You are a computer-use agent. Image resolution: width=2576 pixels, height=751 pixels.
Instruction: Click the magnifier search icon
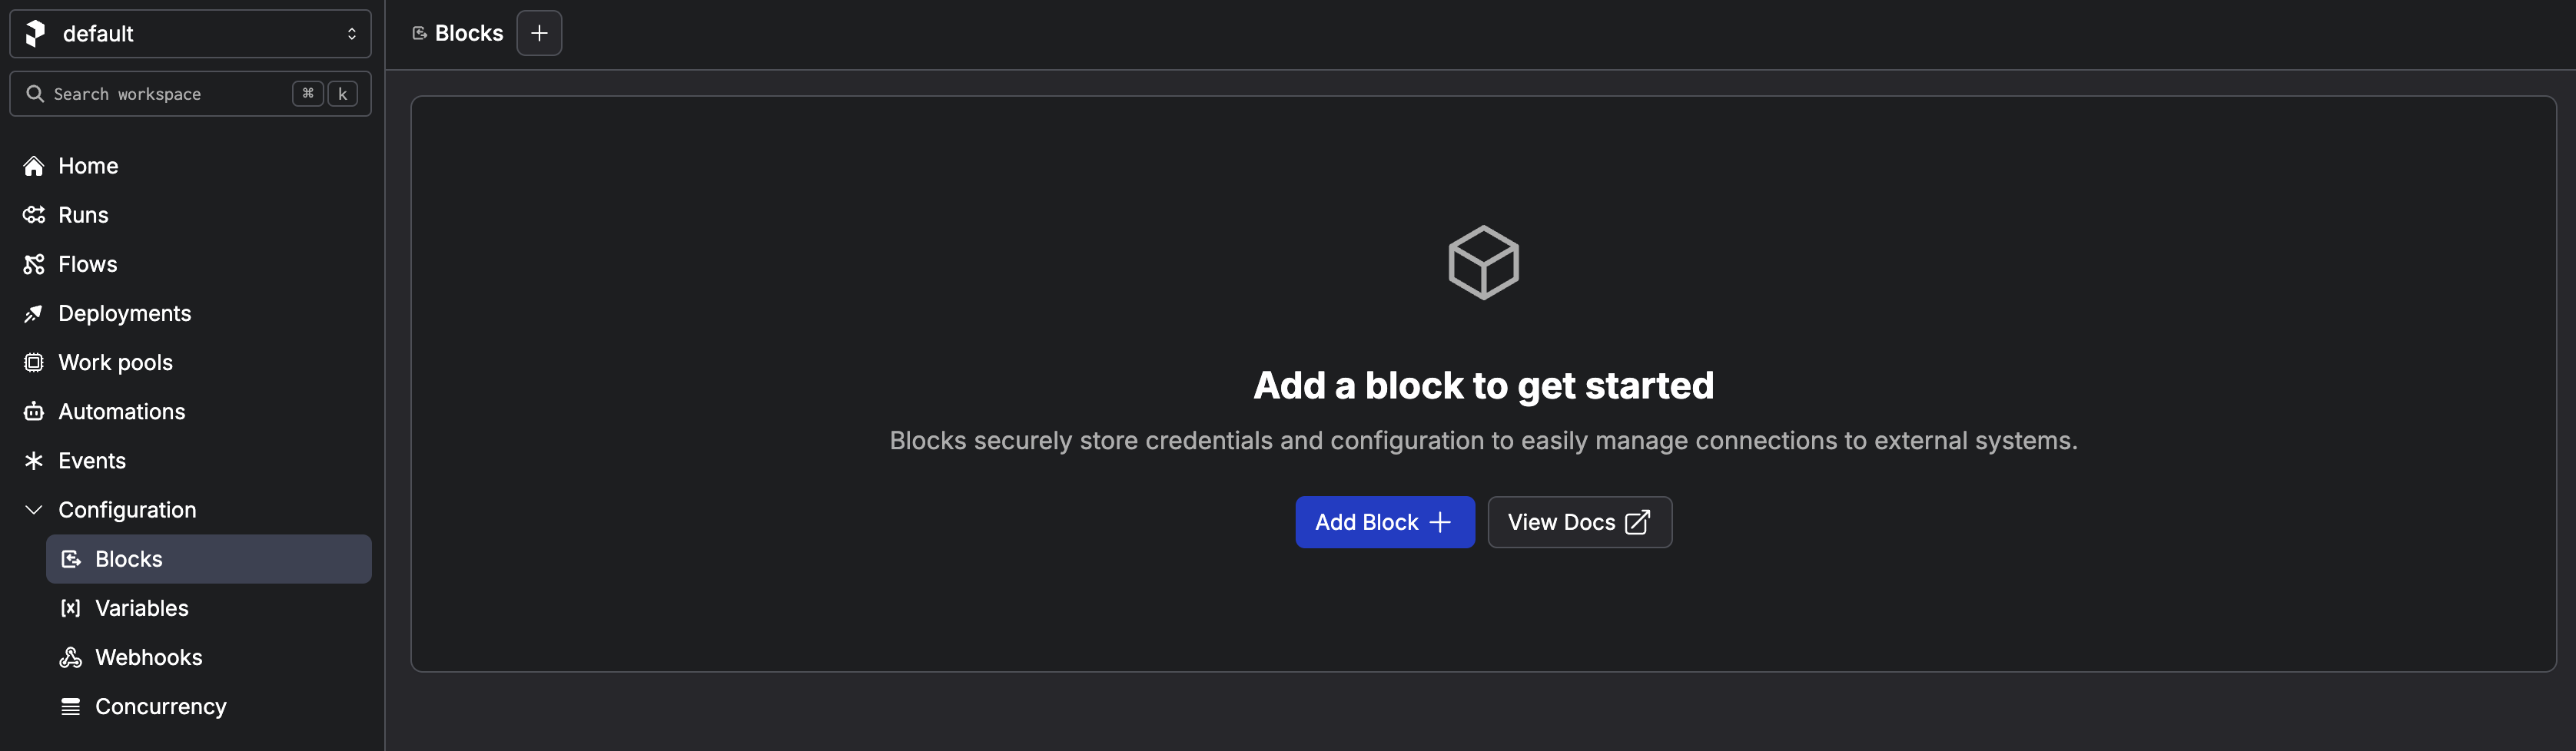pos(35,94)
